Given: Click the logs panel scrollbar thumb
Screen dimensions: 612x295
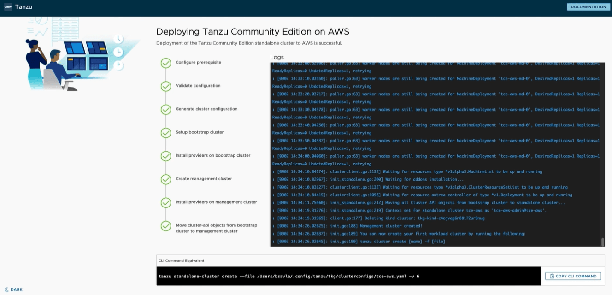Looking at the screenshot, I should pyautogui.click(x=602, y=242).
